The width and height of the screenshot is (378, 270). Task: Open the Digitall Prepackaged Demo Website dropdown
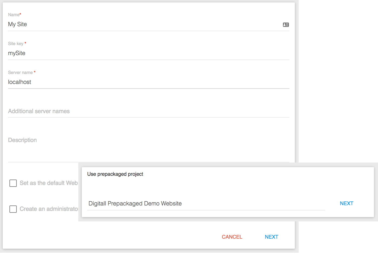point(206,204)
